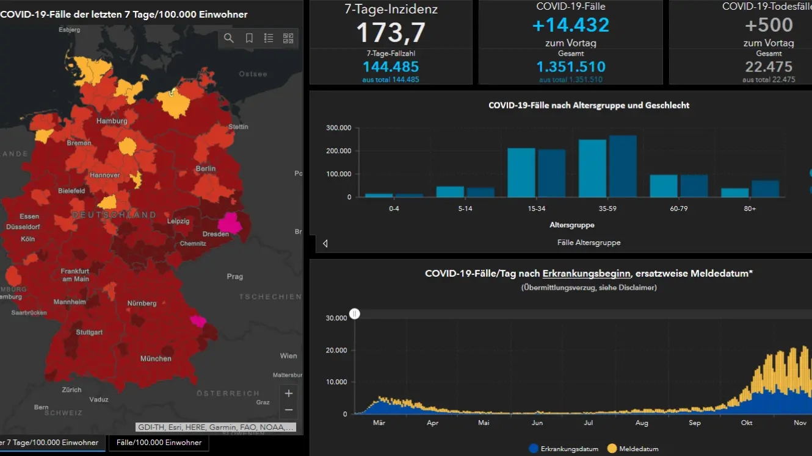Open the basemap gallery grid icon
Viewport: 812px width, 456px height.
point(288,38)
